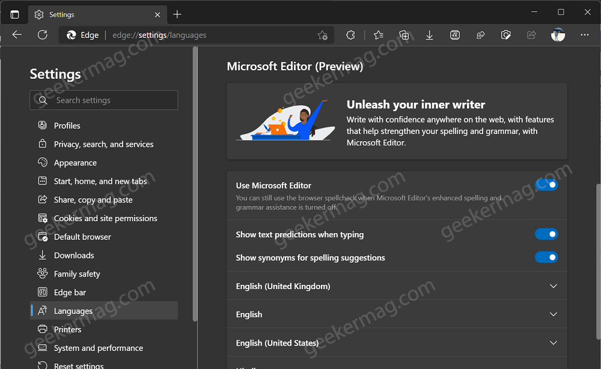Close the Settings tab
Screen dimensions: 601x369
point(157,14)
